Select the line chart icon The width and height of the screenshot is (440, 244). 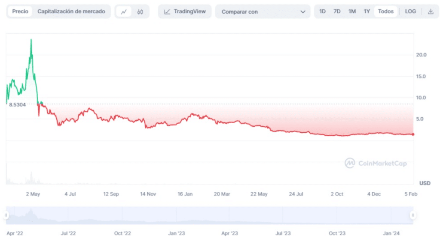[124, 12]
